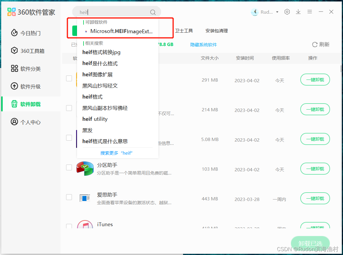Select Microsoft.HEIFImageExt... uninstallable result
Image resolution: width=343 pixels, height=255 pixels.
tap(118, 31)
